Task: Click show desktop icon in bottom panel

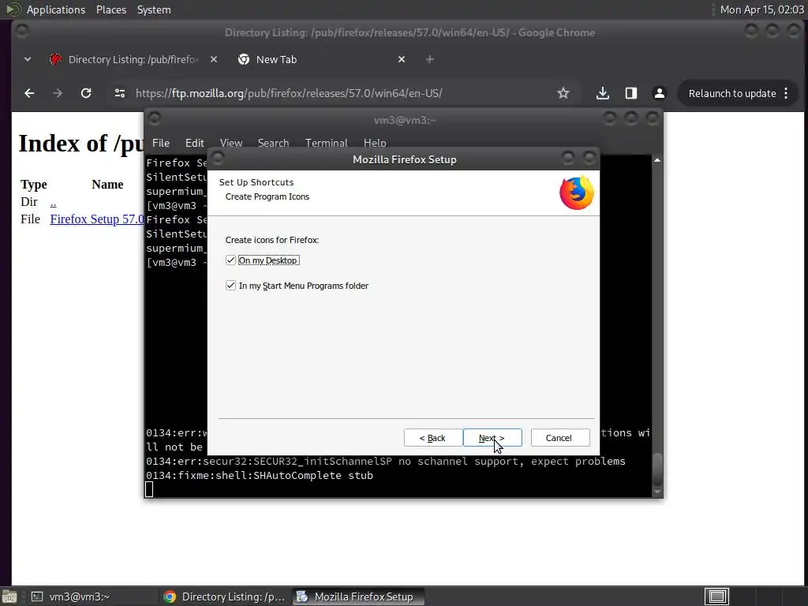Action: [x=9, y=597]
